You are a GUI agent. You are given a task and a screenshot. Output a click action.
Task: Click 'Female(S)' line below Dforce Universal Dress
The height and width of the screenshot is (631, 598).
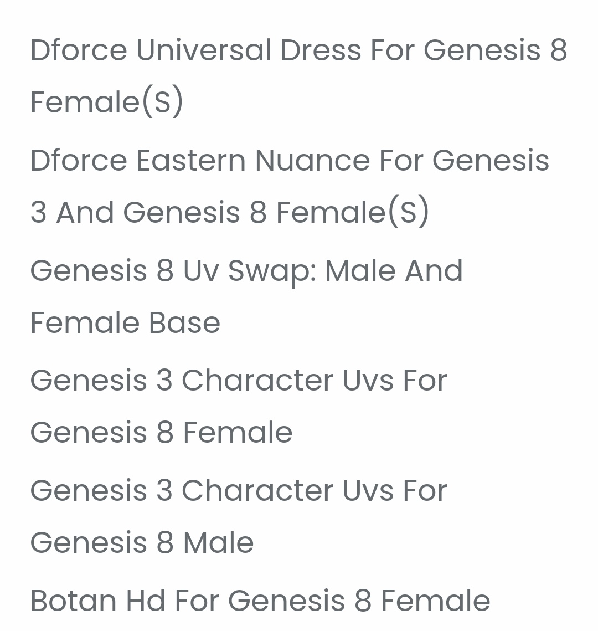point(106,102)
